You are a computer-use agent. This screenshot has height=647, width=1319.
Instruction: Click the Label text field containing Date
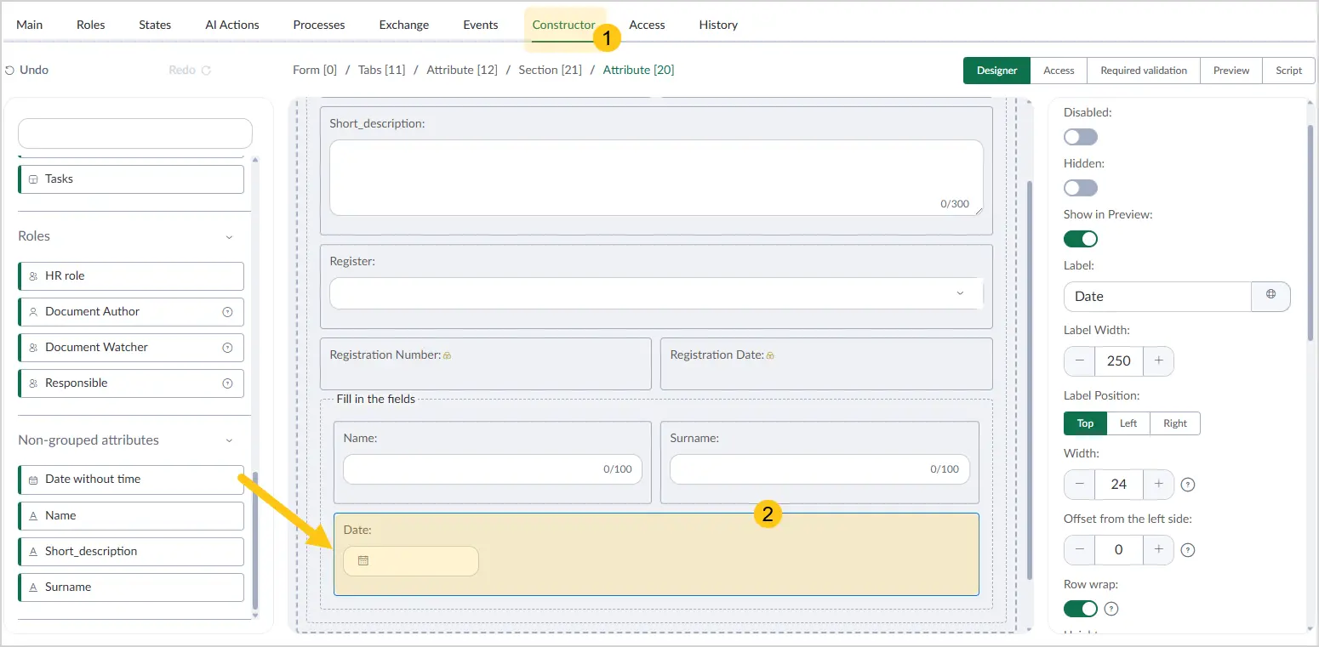point(1157,297)
